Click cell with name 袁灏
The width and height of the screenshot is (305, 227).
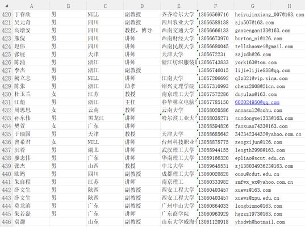coord(20,222)
